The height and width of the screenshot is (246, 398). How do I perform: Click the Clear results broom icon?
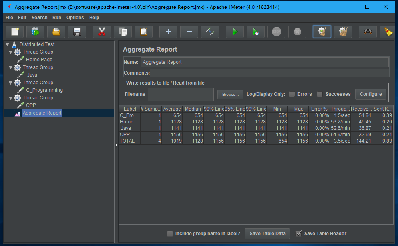point(322,32)
